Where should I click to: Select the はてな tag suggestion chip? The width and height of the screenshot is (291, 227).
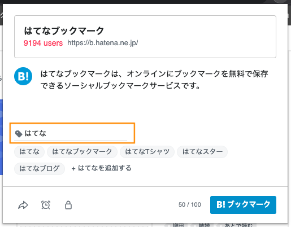[x=29, y=152]
